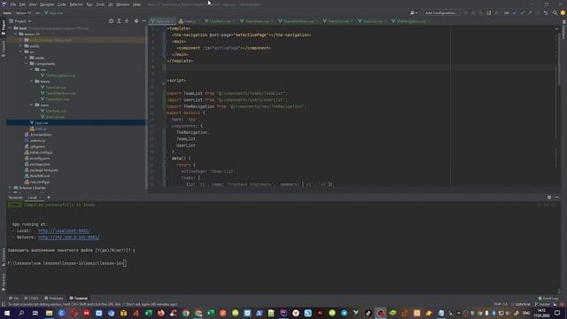
Task: Click inside the terminal command prompt line
Action: [67, 263]
